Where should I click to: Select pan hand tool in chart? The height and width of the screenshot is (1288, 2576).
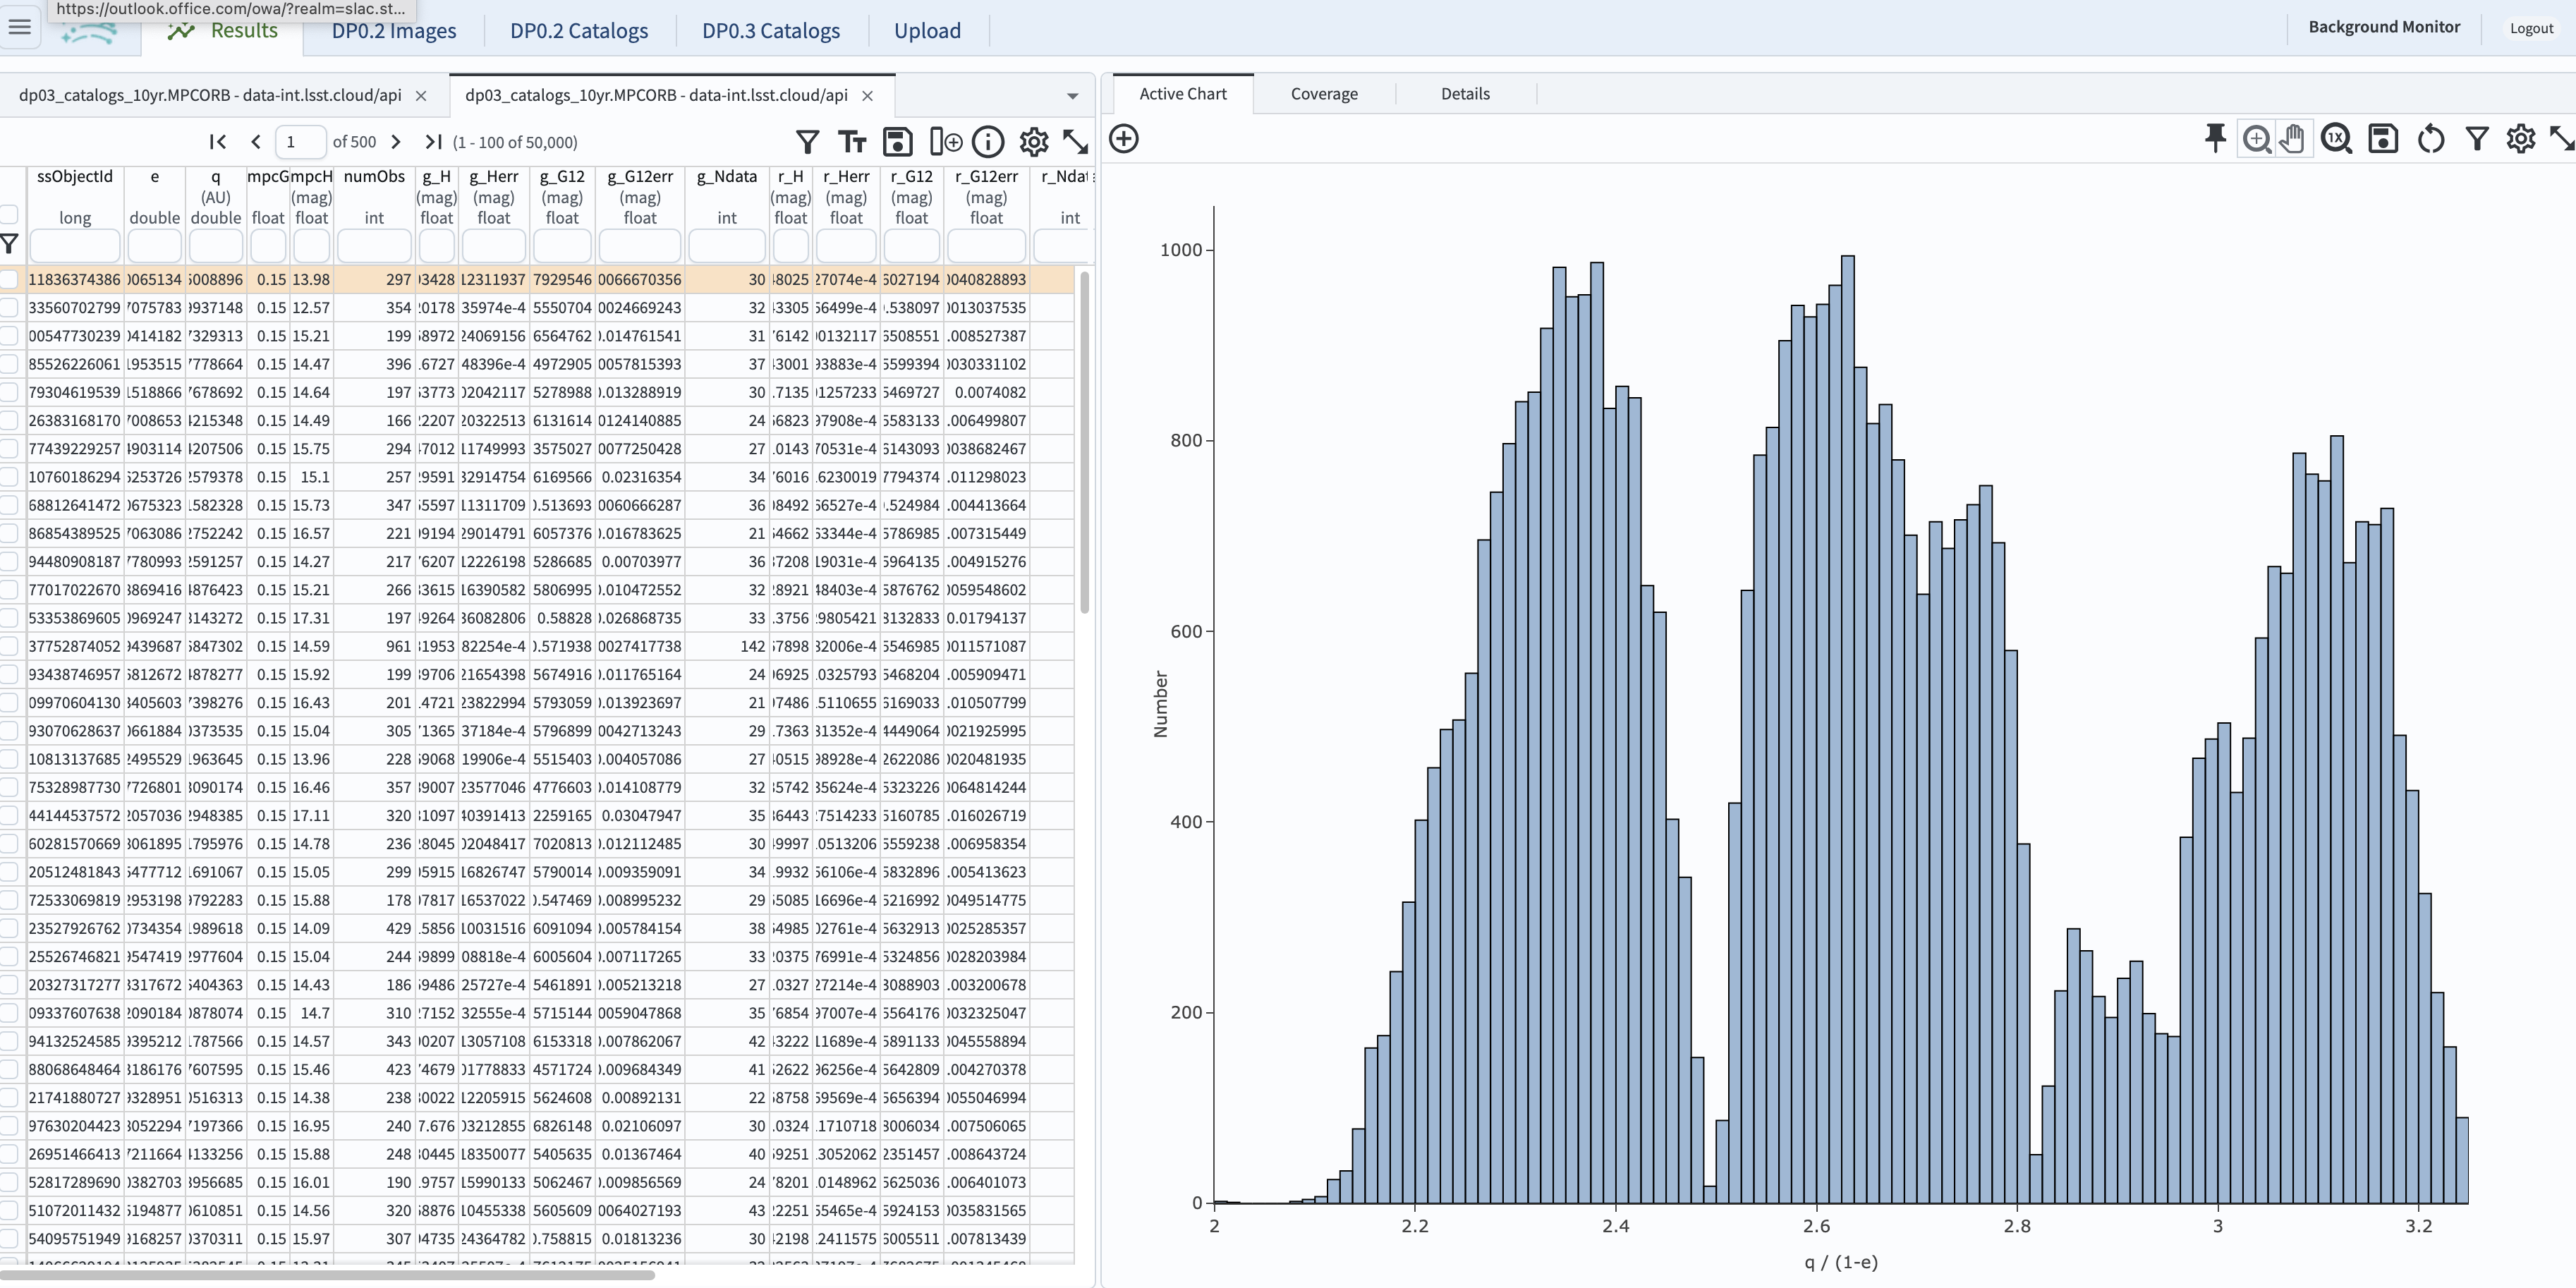pos(2293,139)
